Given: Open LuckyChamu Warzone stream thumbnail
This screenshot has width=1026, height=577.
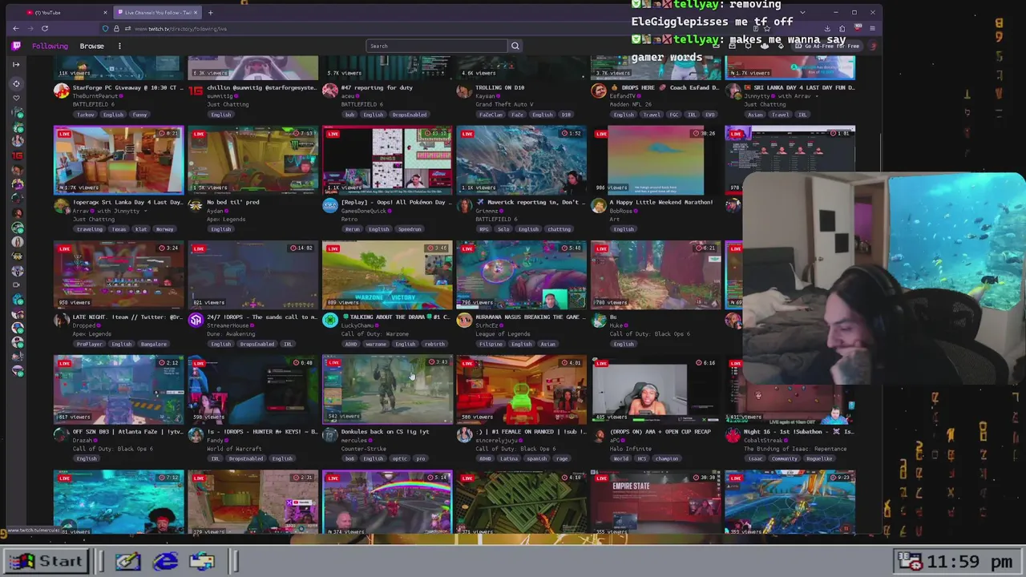Looking at the screenshot, I should (387, 274).
